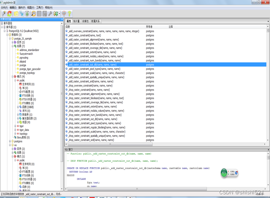
Task: Select the _add_raster_constraint_srid row
Action: [166, 81]
